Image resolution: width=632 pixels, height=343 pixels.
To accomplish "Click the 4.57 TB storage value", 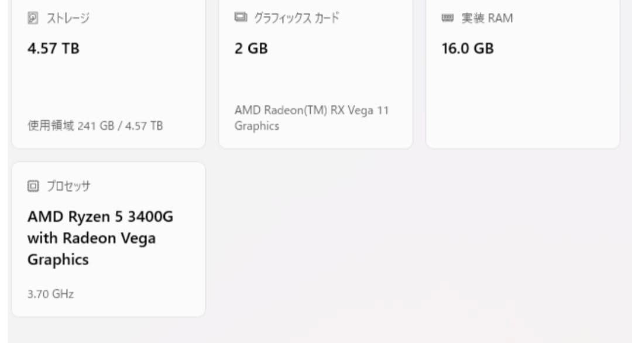I will tap(53, 49).
